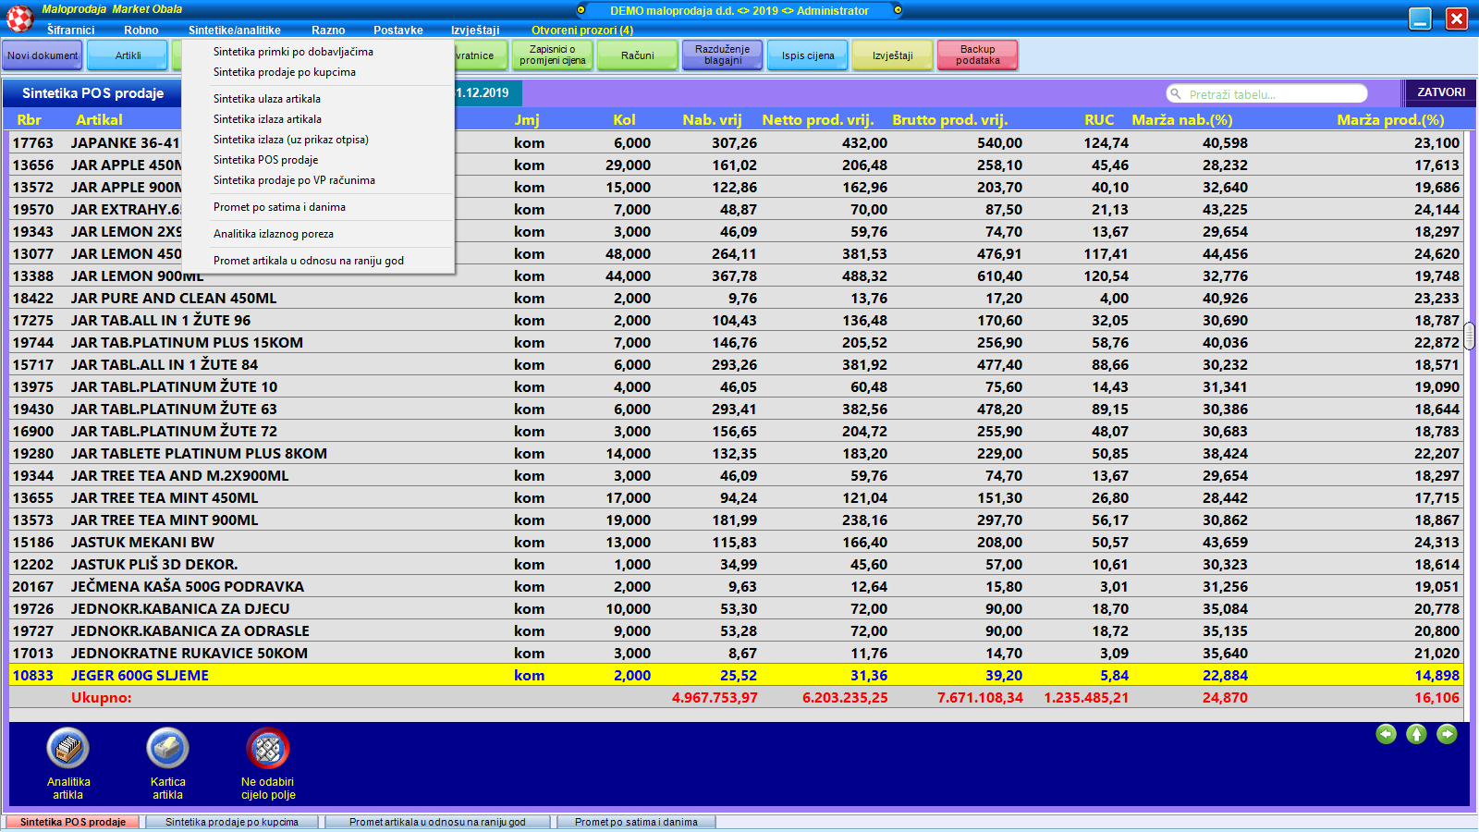Click the green right arrow button

1447,734
